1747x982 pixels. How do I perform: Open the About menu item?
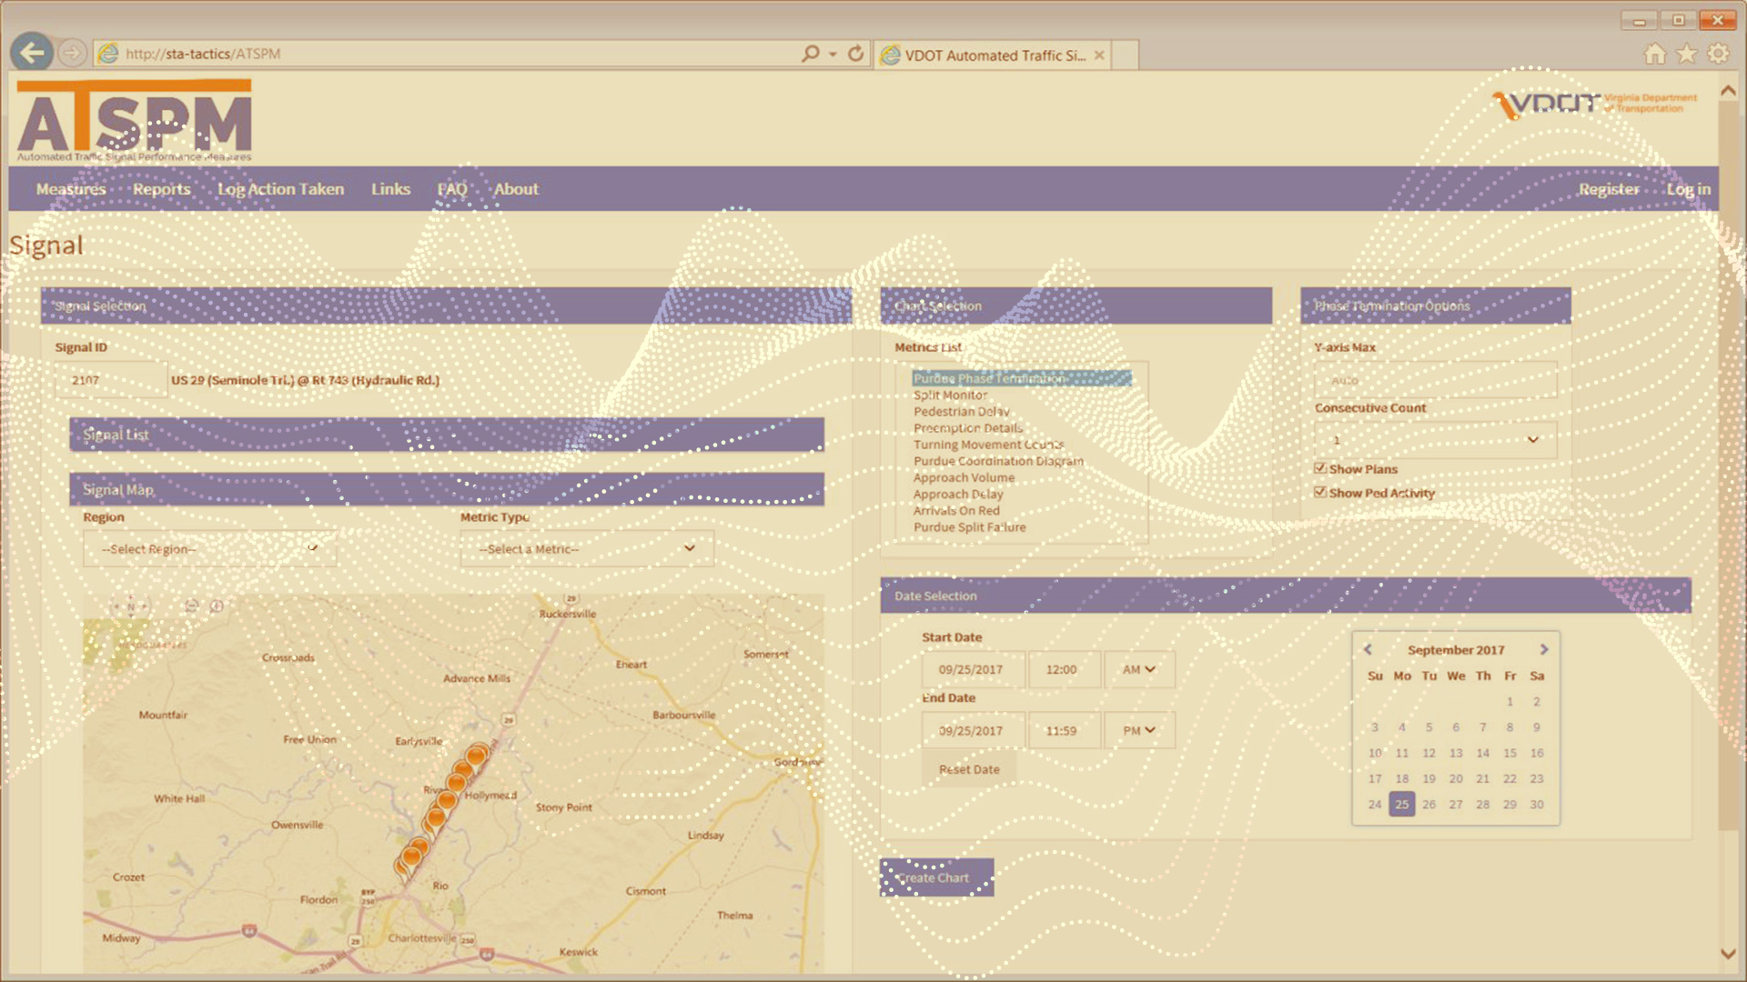coord(516,189)
